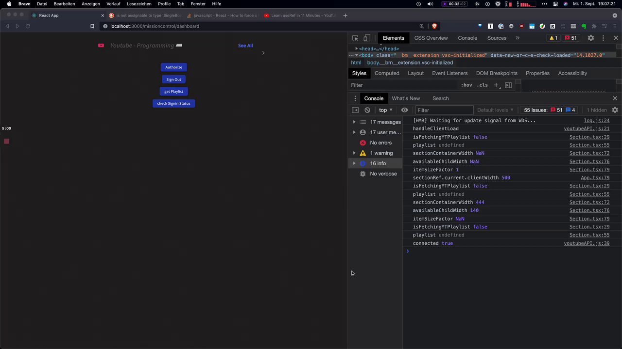Open DevTools settings gear in top bar
622x349 pixels.
591,38
